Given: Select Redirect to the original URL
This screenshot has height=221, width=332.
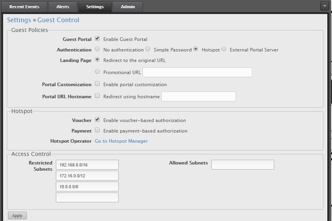Looking at the screenshot, I should tap(97, 60).
